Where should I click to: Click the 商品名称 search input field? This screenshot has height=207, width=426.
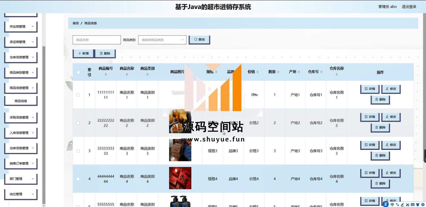pos(97,40)
